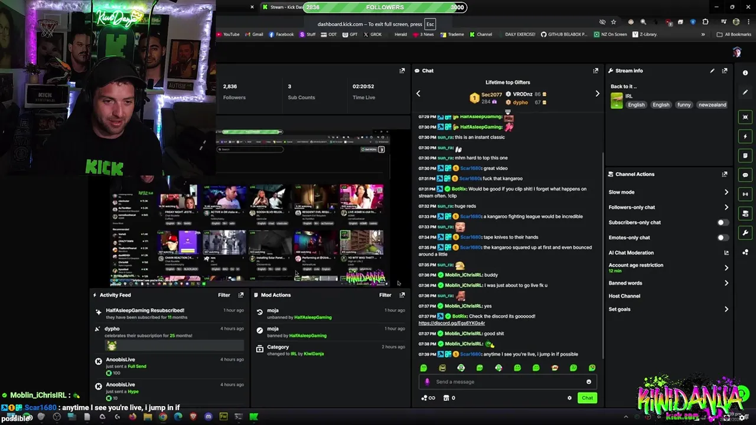This screenshot has width=756, height=425.
Task: Pop out the Channel Actions panel
Action: pyautogui.click(x=725, y=174)
